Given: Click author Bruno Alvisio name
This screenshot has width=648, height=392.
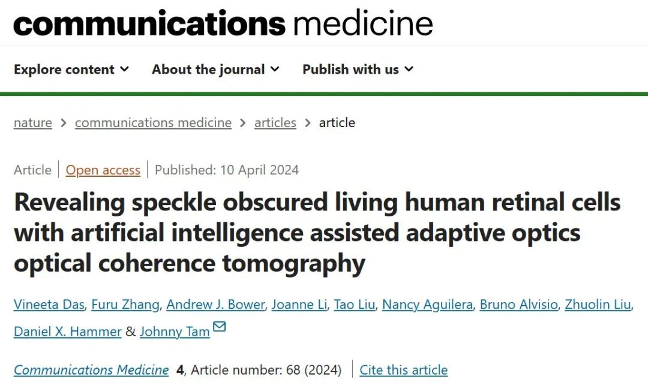Looking at the screenshot, I should (518, 305).
